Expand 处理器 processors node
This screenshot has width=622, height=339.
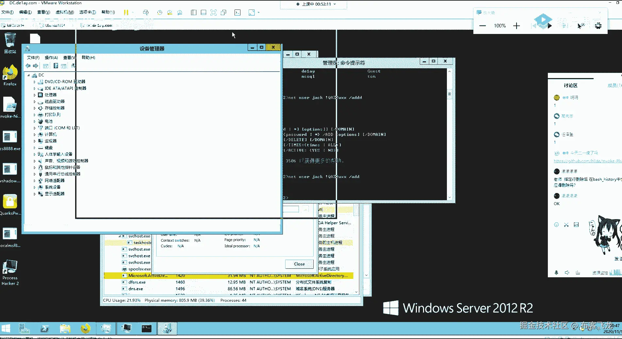point(35,95)
